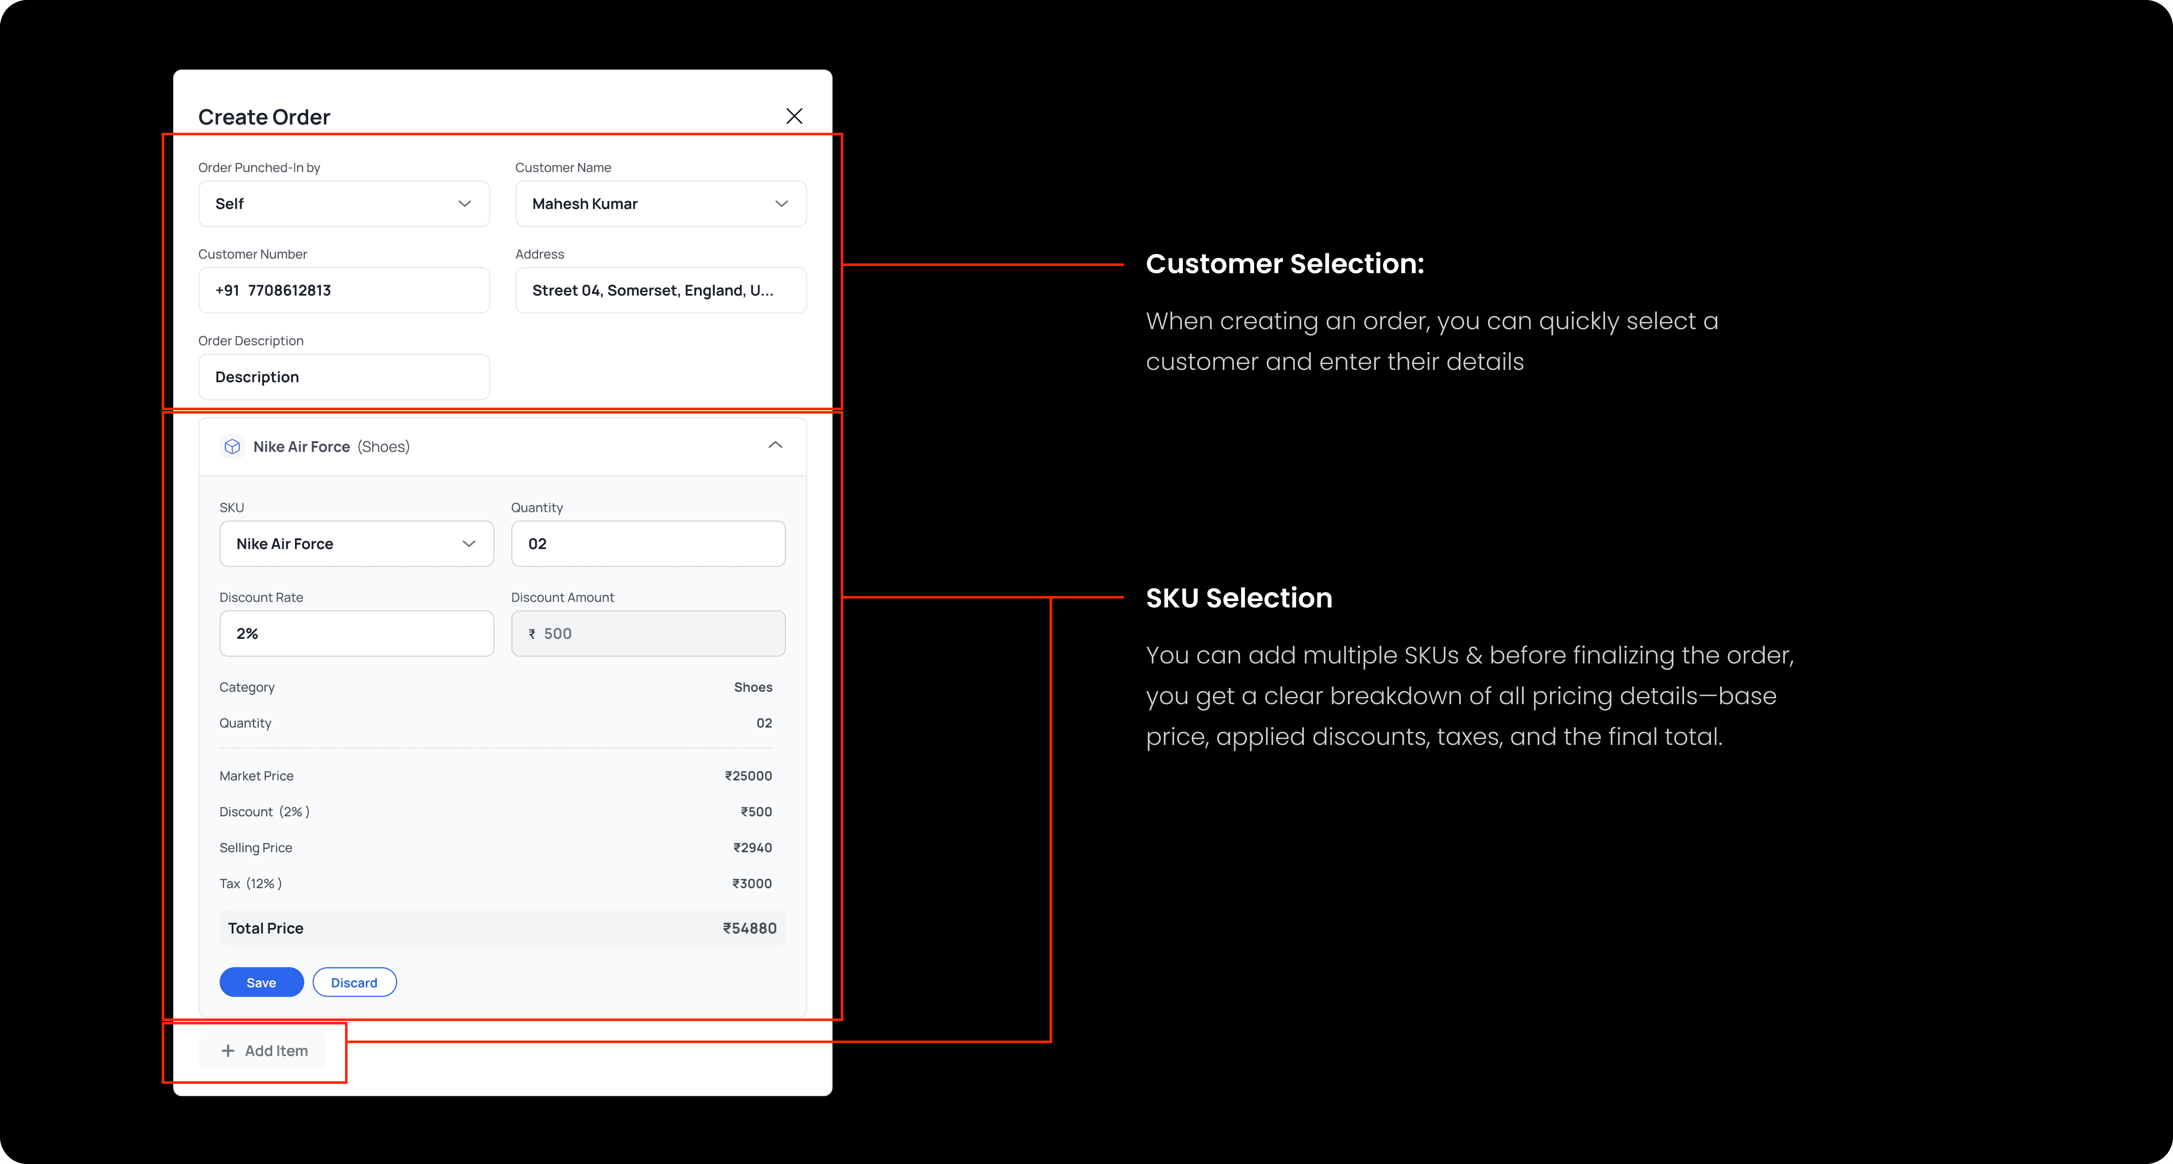
Task: Open the Order Punched-In by dropdown
Action: point(343,204)
